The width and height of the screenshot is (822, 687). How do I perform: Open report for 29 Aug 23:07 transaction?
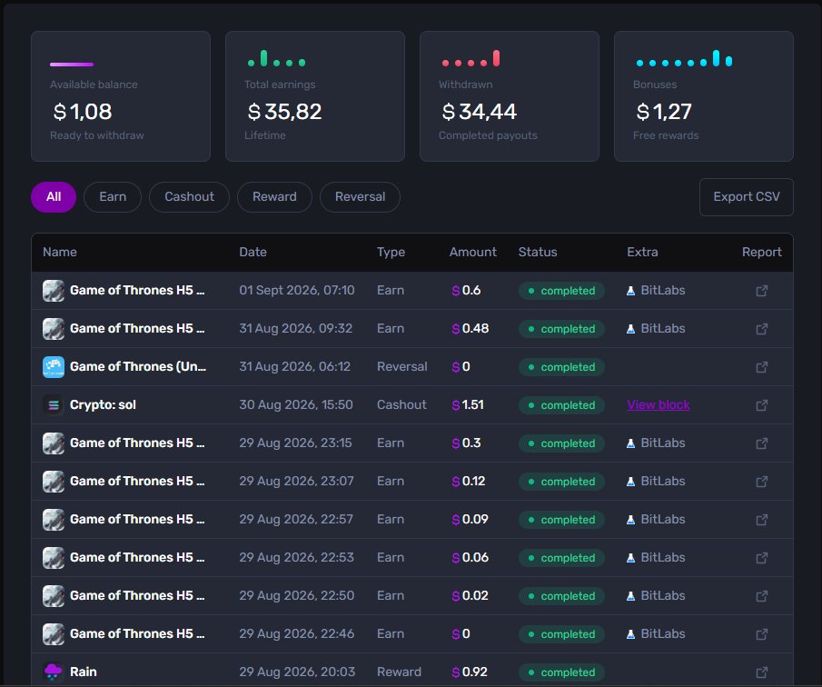pyautogui.click(x=762, y=482)
